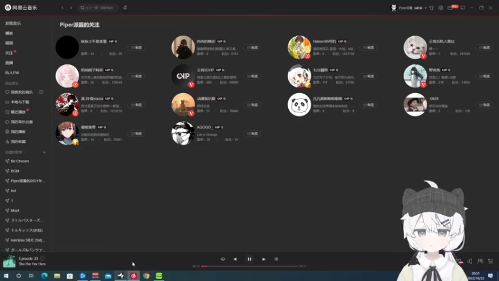The image size is (499, 281).
Task: Skip to the previous track
Action: pos(235,259)
